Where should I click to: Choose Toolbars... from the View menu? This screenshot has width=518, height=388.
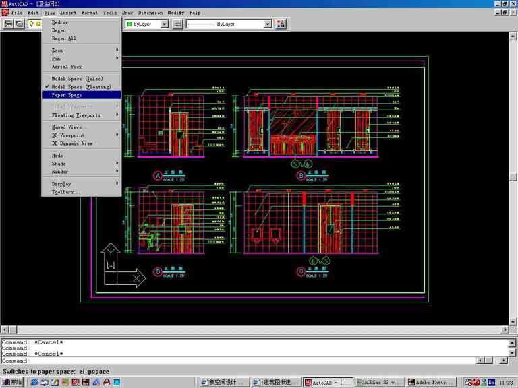(66, 192)
